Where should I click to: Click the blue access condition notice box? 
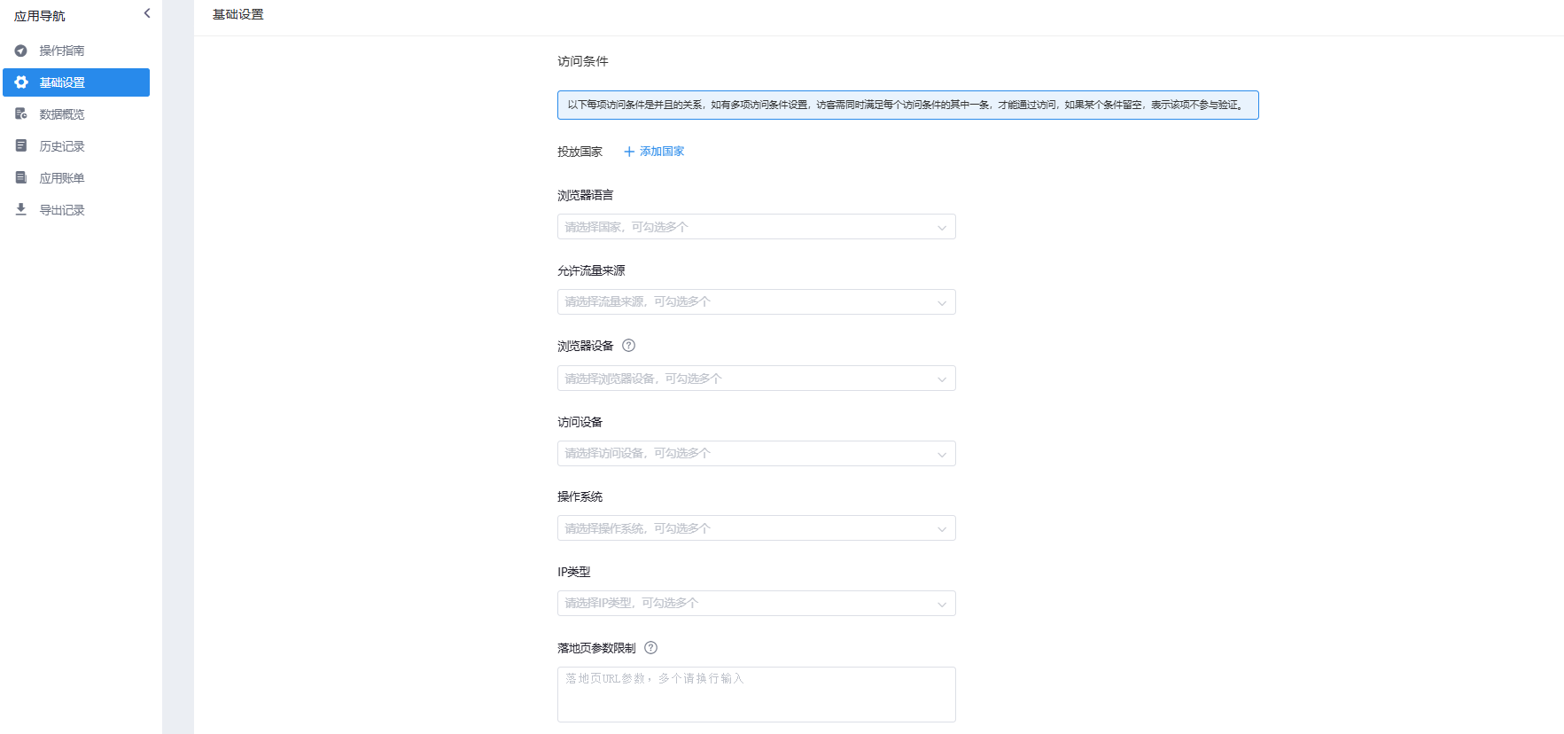coord(907,105)
